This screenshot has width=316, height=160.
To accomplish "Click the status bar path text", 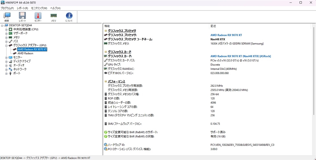I will [45, 158].
